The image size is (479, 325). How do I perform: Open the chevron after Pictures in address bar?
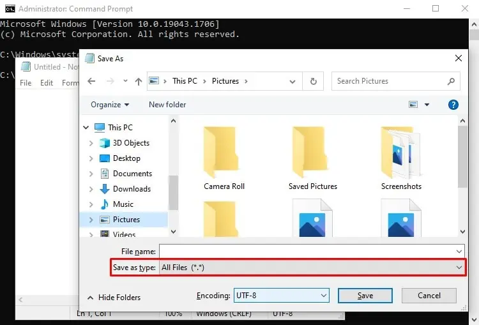[x=246, y=81]
